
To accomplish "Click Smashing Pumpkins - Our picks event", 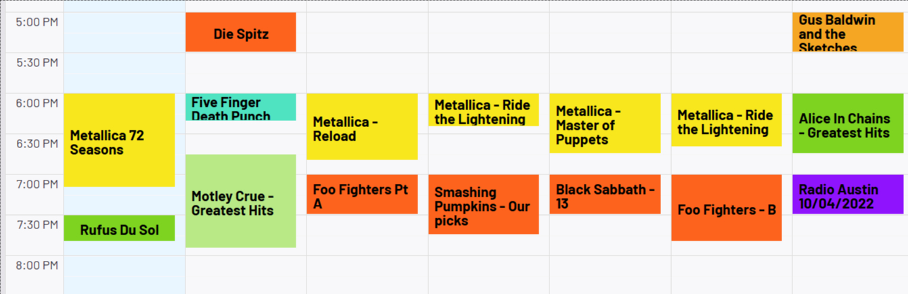I will point(484,205).
